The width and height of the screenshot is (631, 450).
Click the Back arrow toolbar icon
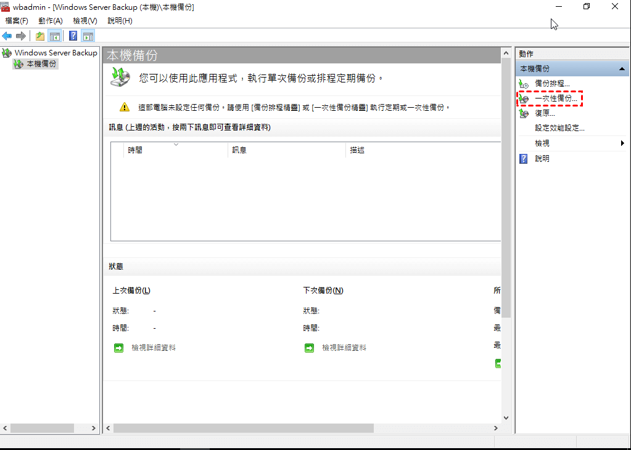[7, 36]
